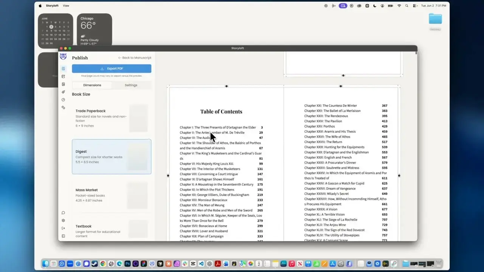This screenshot has width=484, height=272.
Task: Select the rocket publish icon in sidebar
Action: [x=63, y=92]
